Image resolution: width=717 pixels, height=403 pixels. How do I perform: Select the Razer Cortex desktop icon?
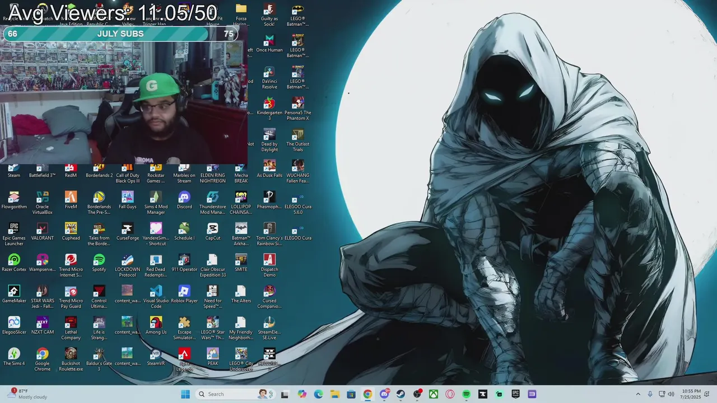click(x=14, y=263)
